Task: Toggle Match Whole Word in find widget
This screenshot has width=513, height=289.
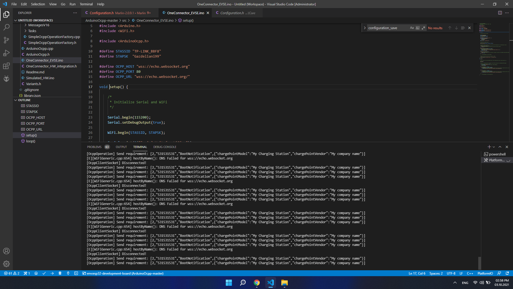Action: tap(418, 28)
